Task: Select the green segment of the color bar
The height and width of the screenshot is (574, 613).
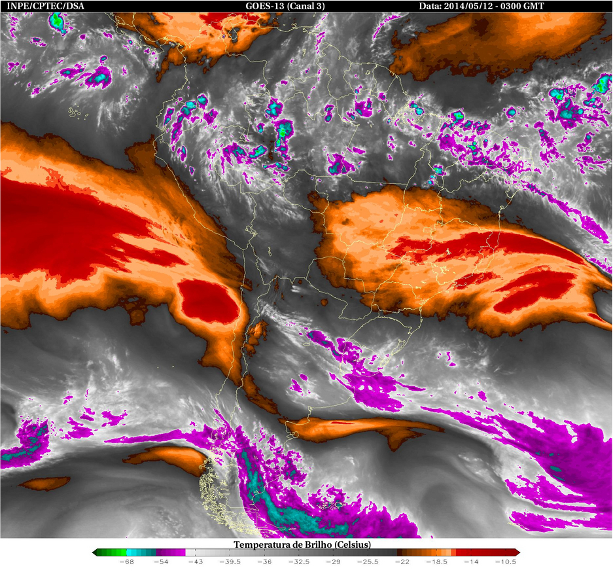Action: pyautogui.click(x=113, y=553)
